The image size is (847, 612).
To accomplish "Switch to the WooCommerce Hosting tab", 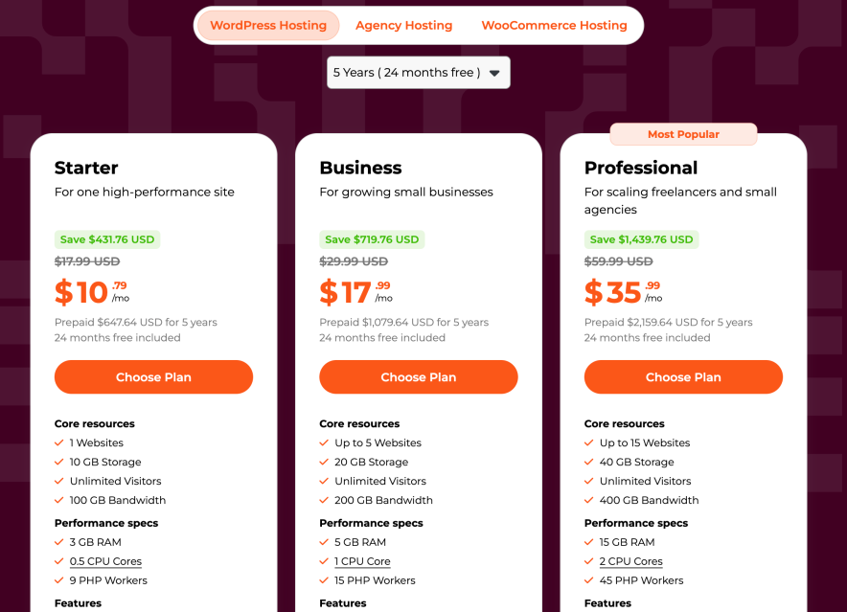I will 554,25.
